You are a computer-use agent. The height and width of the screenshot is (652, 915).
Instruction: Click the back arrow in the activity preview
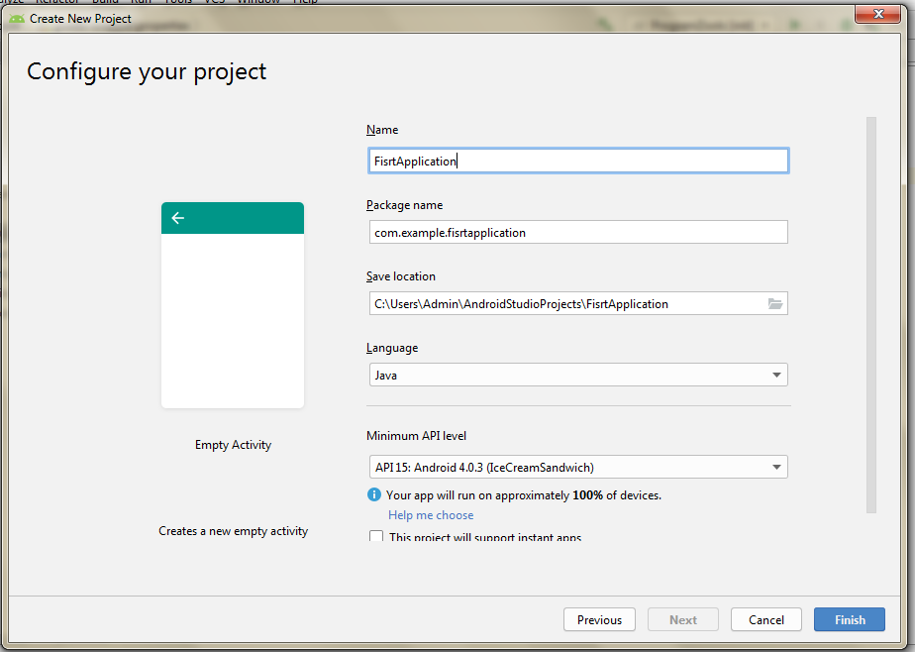point(178,218)
